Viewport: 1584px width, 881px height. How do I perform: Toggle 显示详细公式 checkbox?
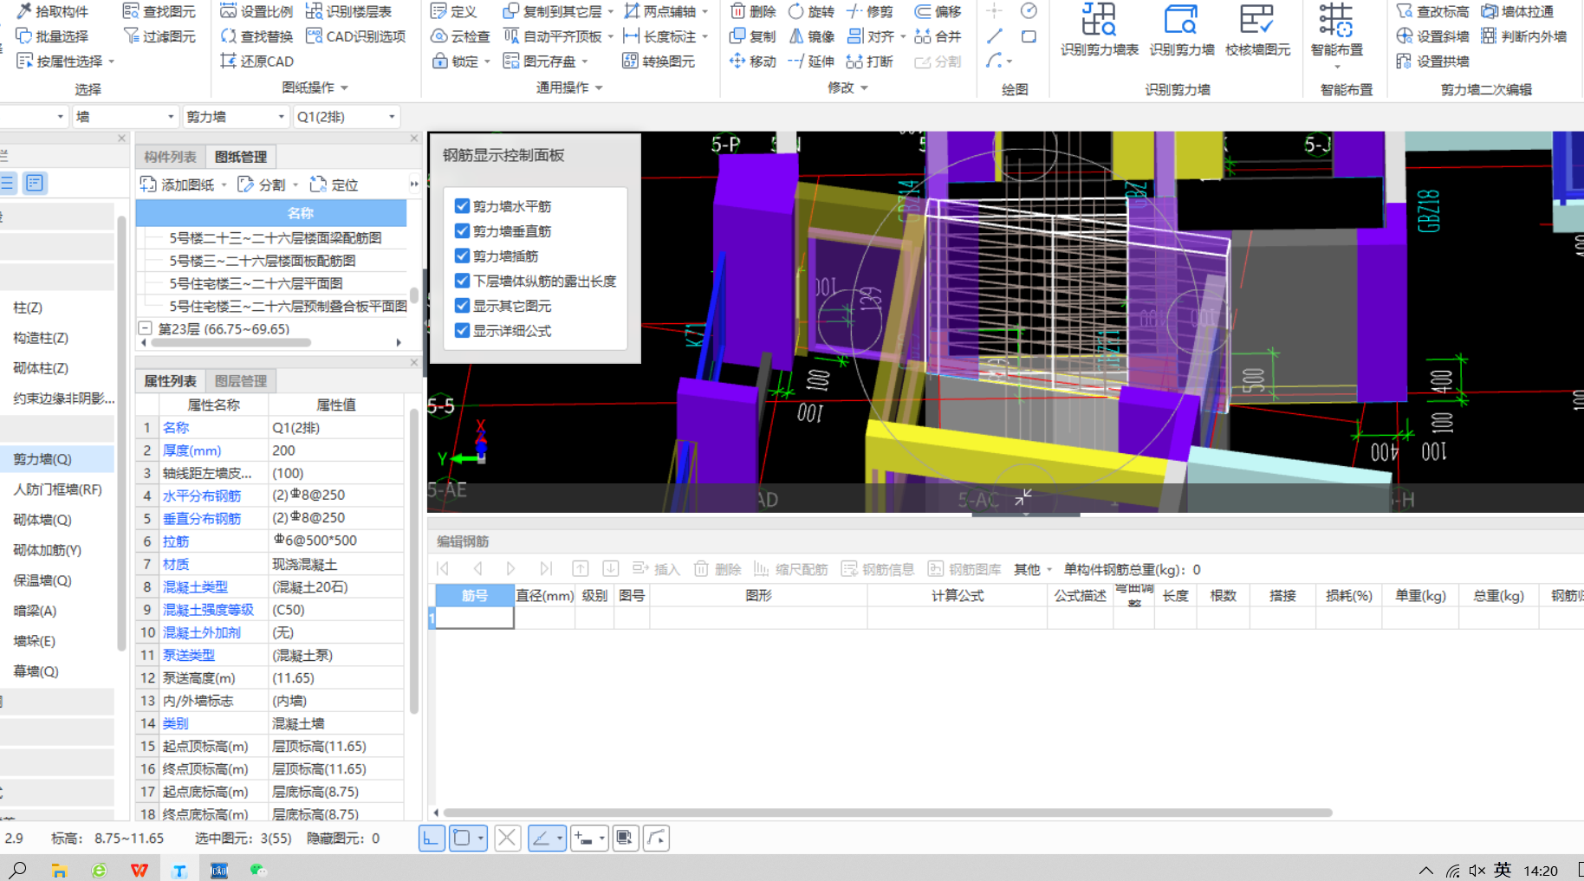click(x=463, y=331)
